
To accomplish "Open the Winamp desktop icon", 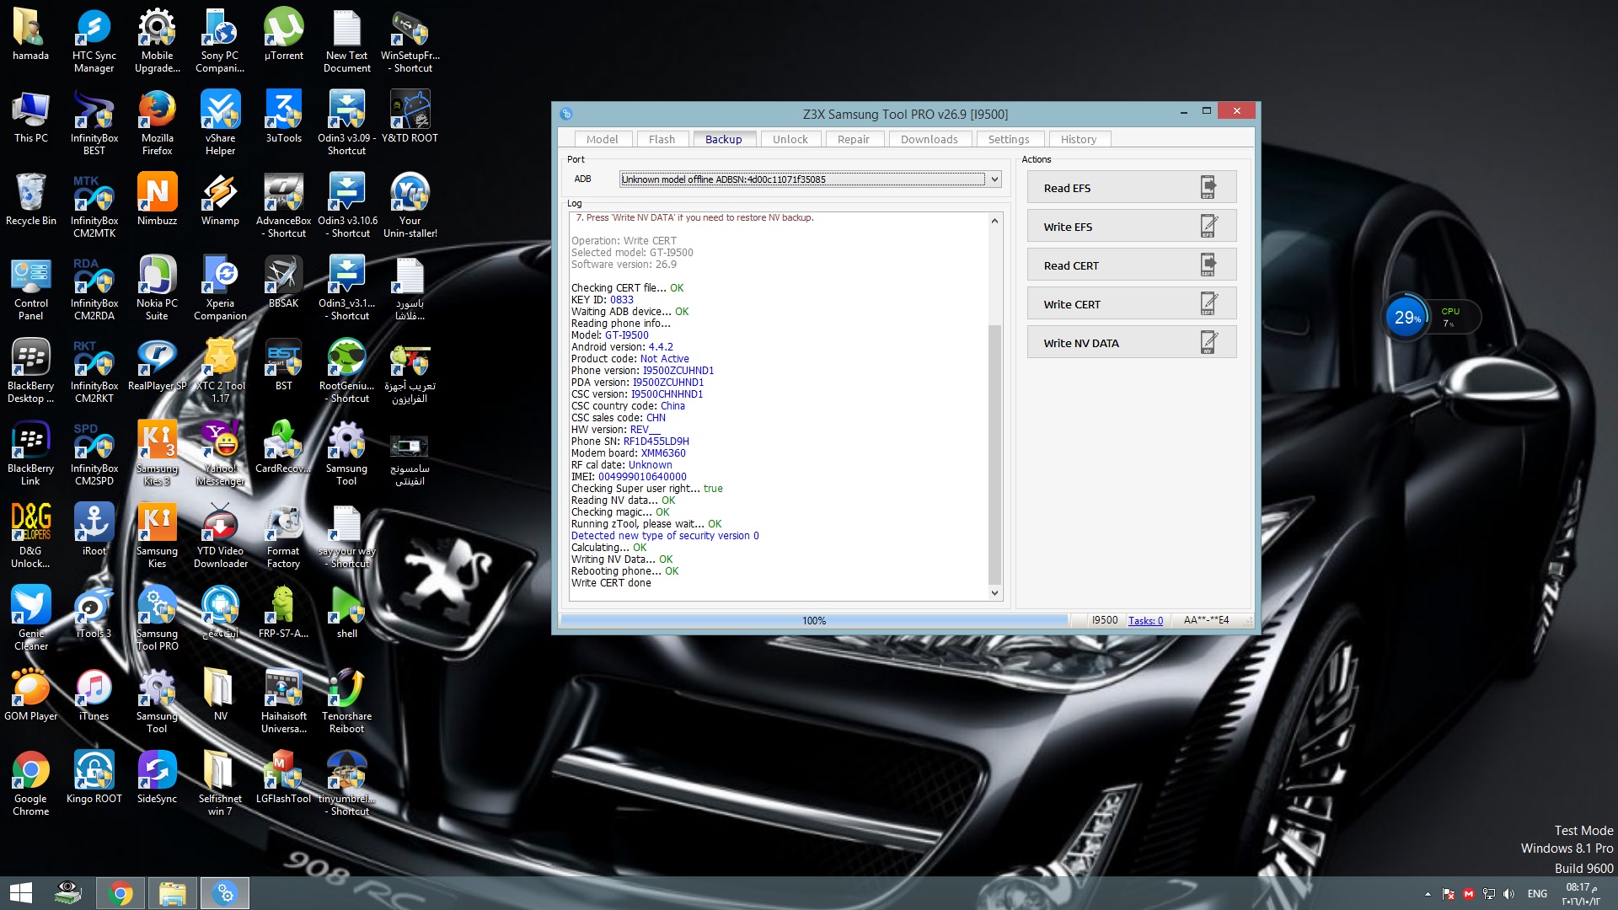I will (x=220, y=200).
